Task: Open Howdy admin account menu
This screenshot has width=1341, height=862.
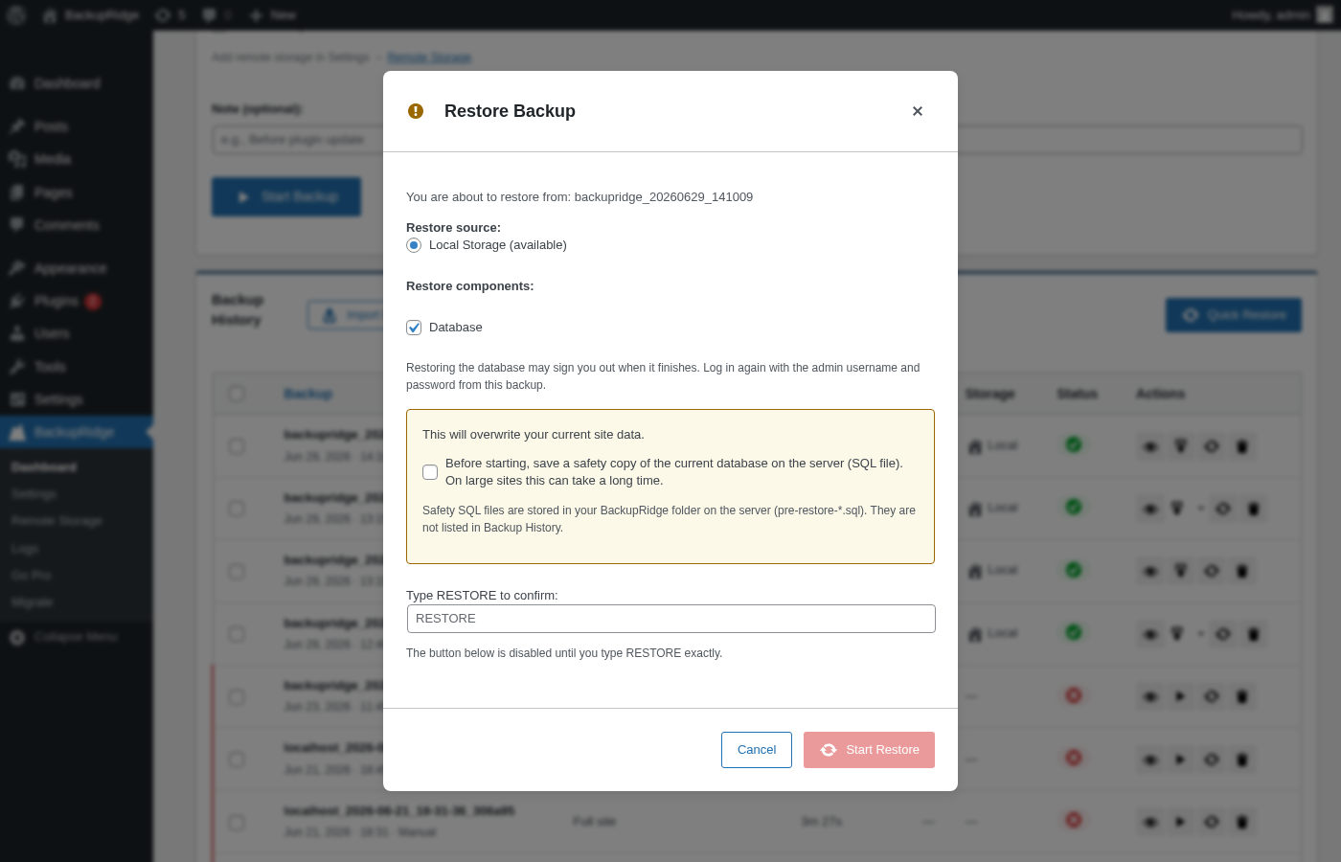Action: coord(1282,15)
